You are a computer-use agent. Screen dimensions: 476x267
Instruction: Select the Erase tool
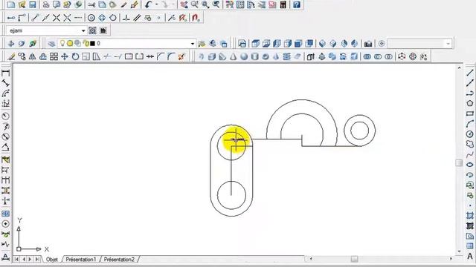click(x=11, y=56)
